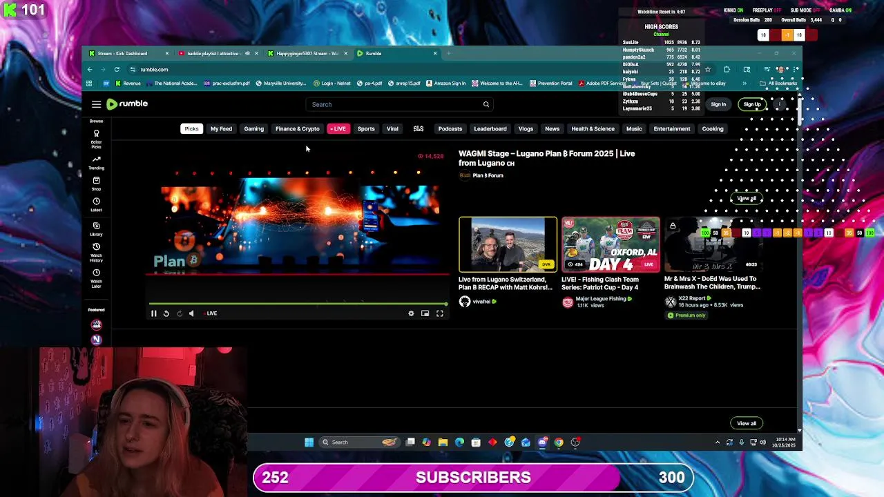Click the Sign In button
This screenshot has height=497, width=884.
[718, 105]
